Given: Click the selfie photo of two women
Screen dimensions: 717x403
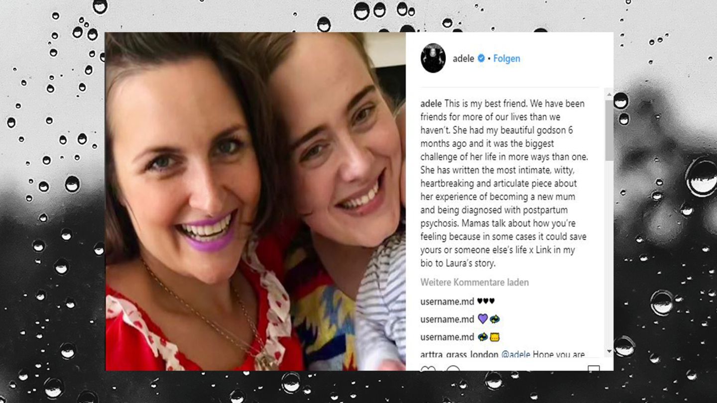Looking at the screenshot, I should (x=255, y=201).
